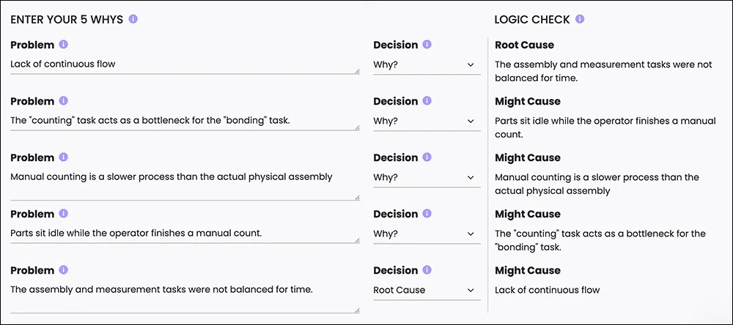
Task: Click the Lack of continuous flow problem field
Action: pos(185,65)
